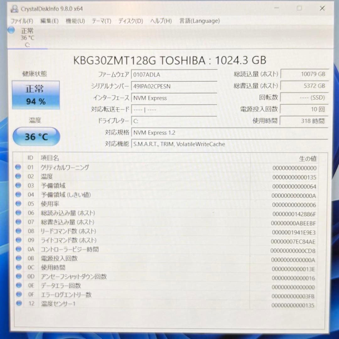Viewport: 339px width, 339px height.
Task: Open the 編集(E) menu
Action: 49,21
